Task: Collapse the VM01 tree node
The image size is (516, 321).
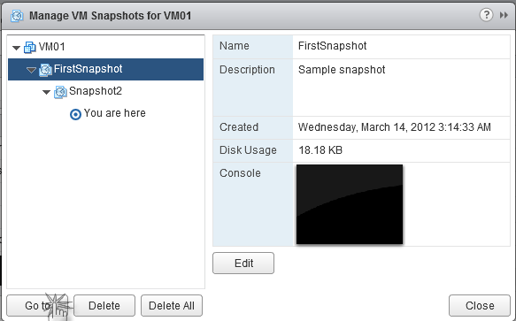Action: point(16,48)
